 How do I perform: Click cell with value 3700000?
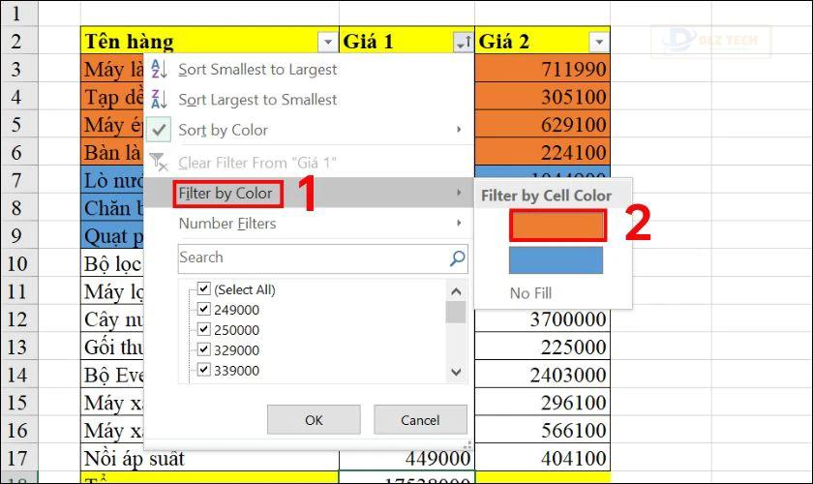pos(542,319)
